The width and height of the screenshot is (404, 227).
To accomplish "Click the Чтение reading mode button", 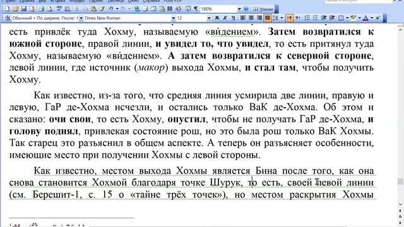I will 263,9.
